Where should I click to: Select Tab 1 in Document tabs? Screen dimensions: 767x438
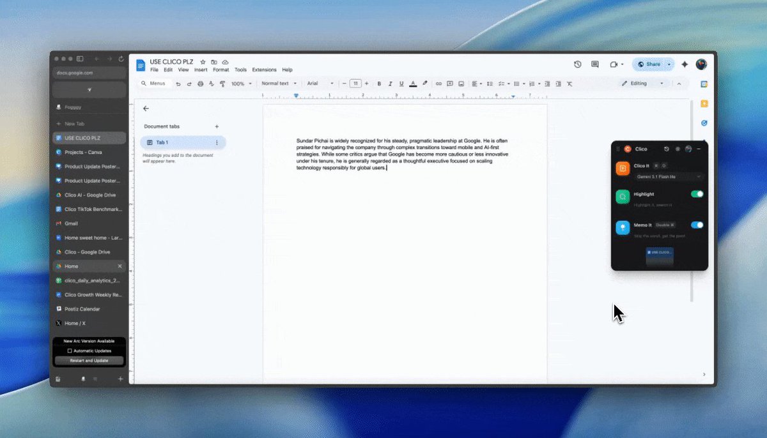click(183, 142)
